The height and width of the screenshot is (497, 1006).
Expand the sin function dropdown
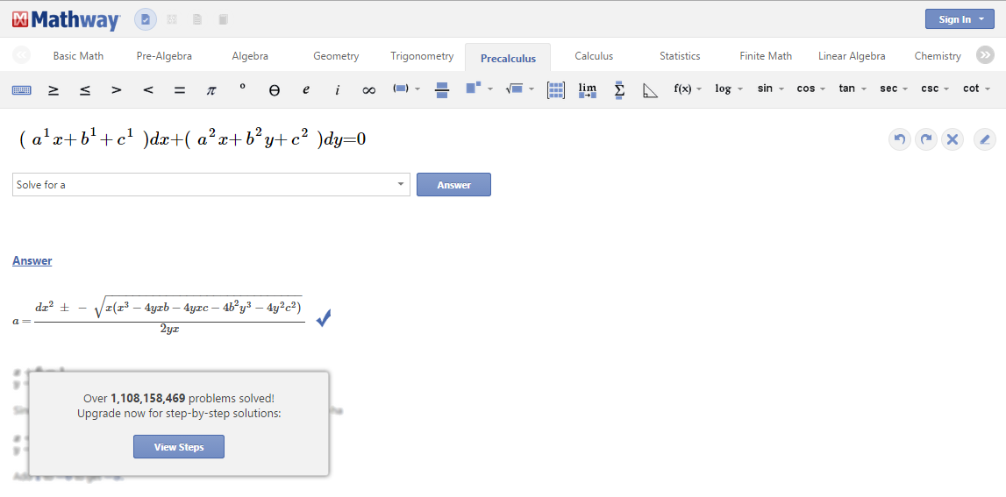pos(771,89)
